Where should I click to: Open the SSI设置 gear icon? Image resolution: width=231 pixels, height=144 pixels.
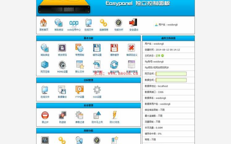pyautogui.click(x=97, y=90)
